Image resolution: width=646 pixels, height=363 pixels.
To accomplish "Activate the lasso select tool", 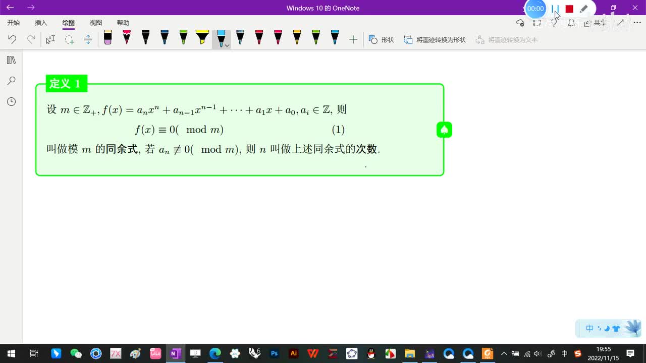I will click(69, 39).
